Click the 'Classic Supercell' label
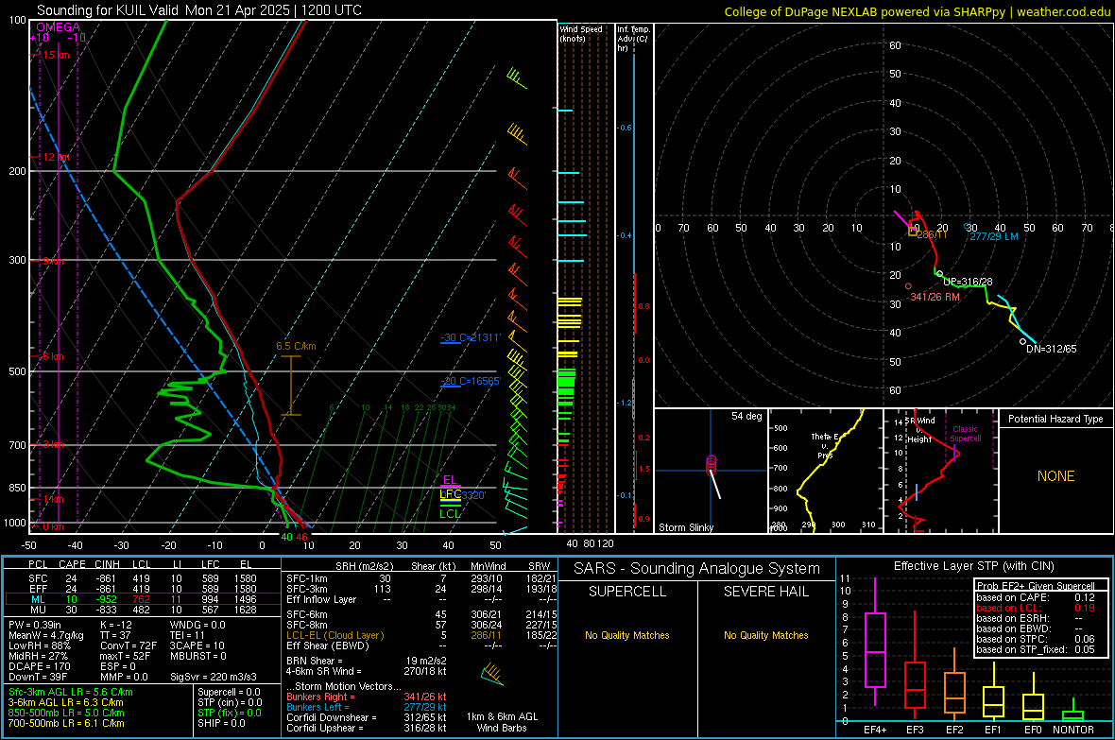 tap(966, 434)
